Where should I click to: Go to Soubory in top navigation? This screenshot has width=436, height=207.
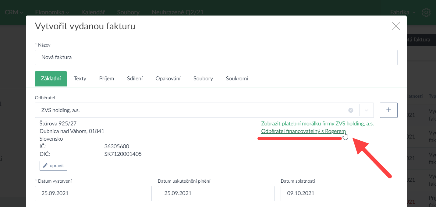(x=128, y=12)
